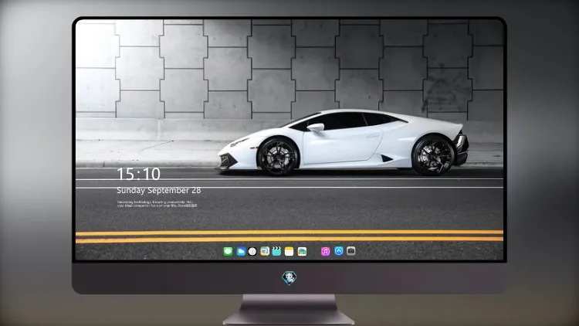Open the yellow Notes app in dock
579x326 pixels.
tap(289, 251)
